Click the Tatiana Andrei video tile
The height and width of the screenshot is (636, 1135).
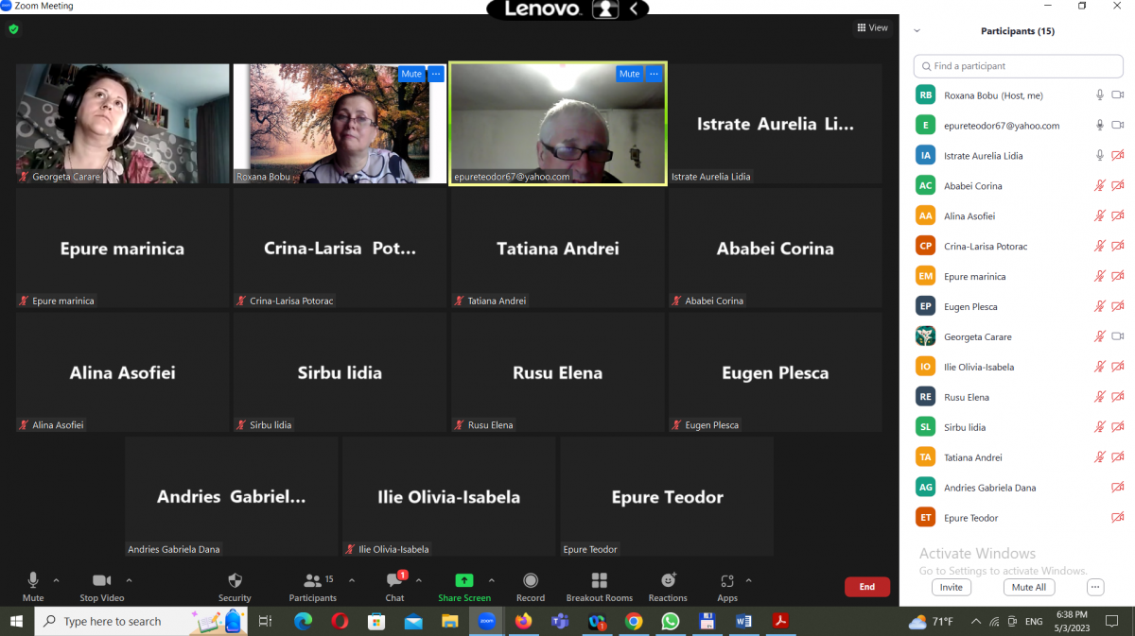point(558,248)
